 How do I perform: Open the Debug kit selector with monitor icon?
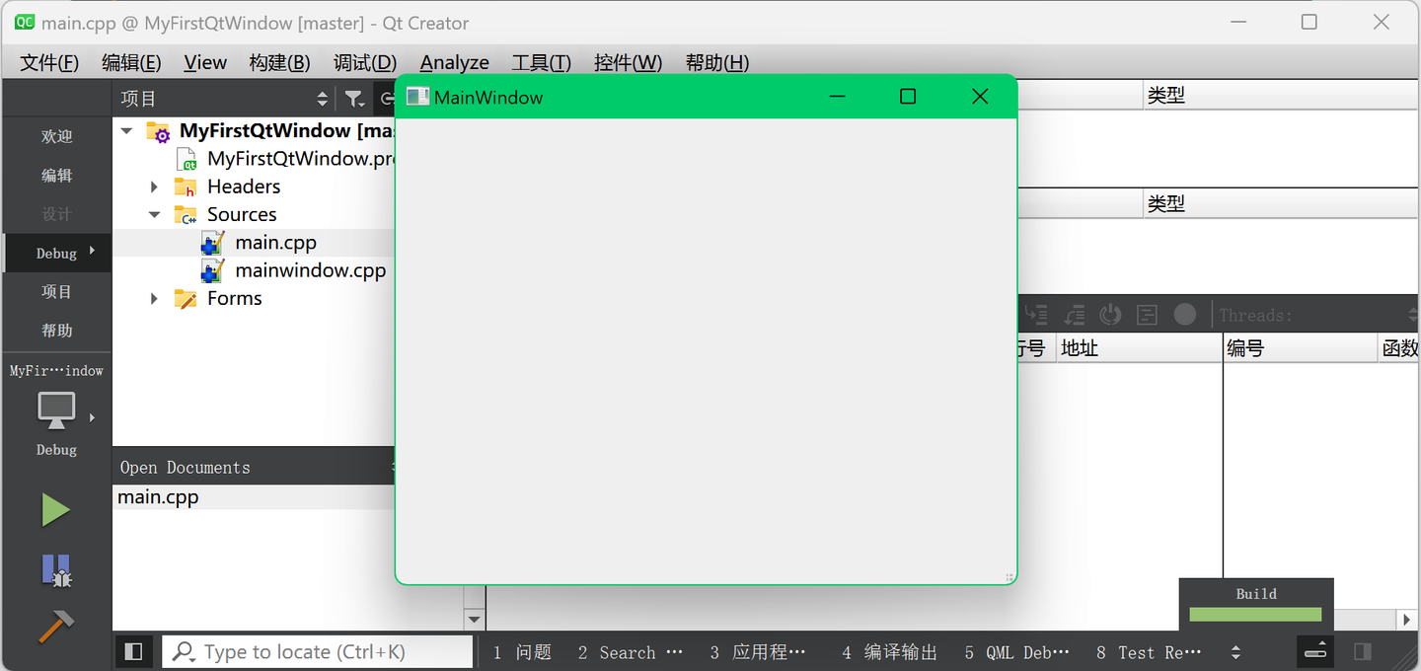click(55, 412)
